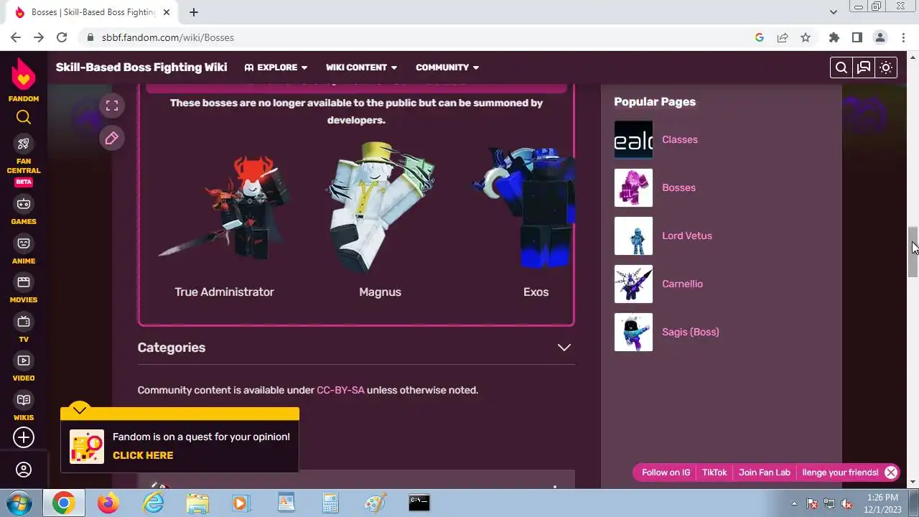919x517 pixels.
Task: Reload the page
Action: [62, 37]
